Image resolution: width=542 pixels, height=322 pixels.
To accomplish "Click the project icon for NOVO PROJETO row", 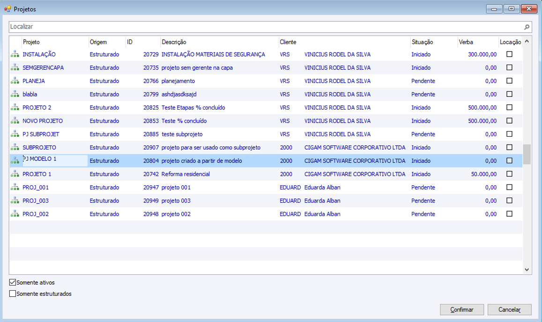I will pos(15,121).
